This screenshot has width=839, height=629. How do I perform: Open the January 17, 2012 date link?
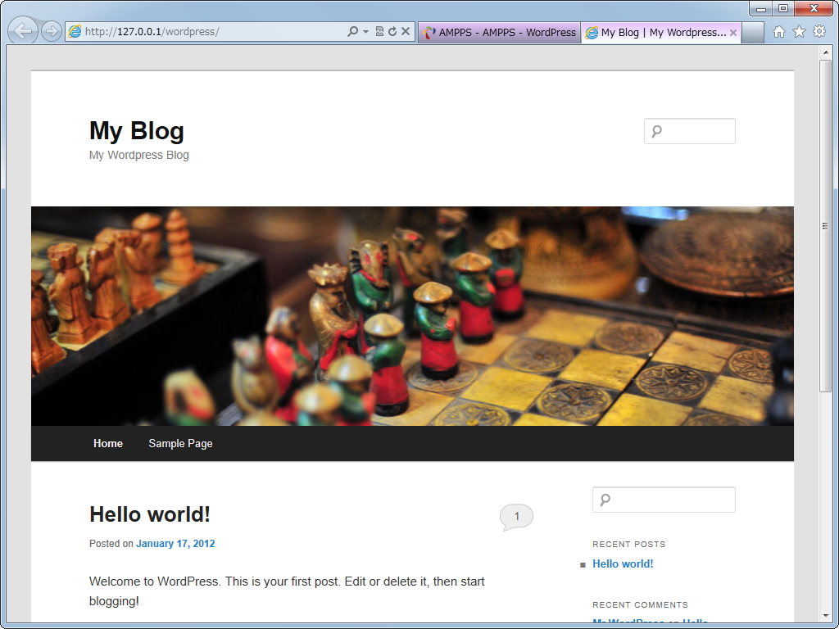click(175, 544)
